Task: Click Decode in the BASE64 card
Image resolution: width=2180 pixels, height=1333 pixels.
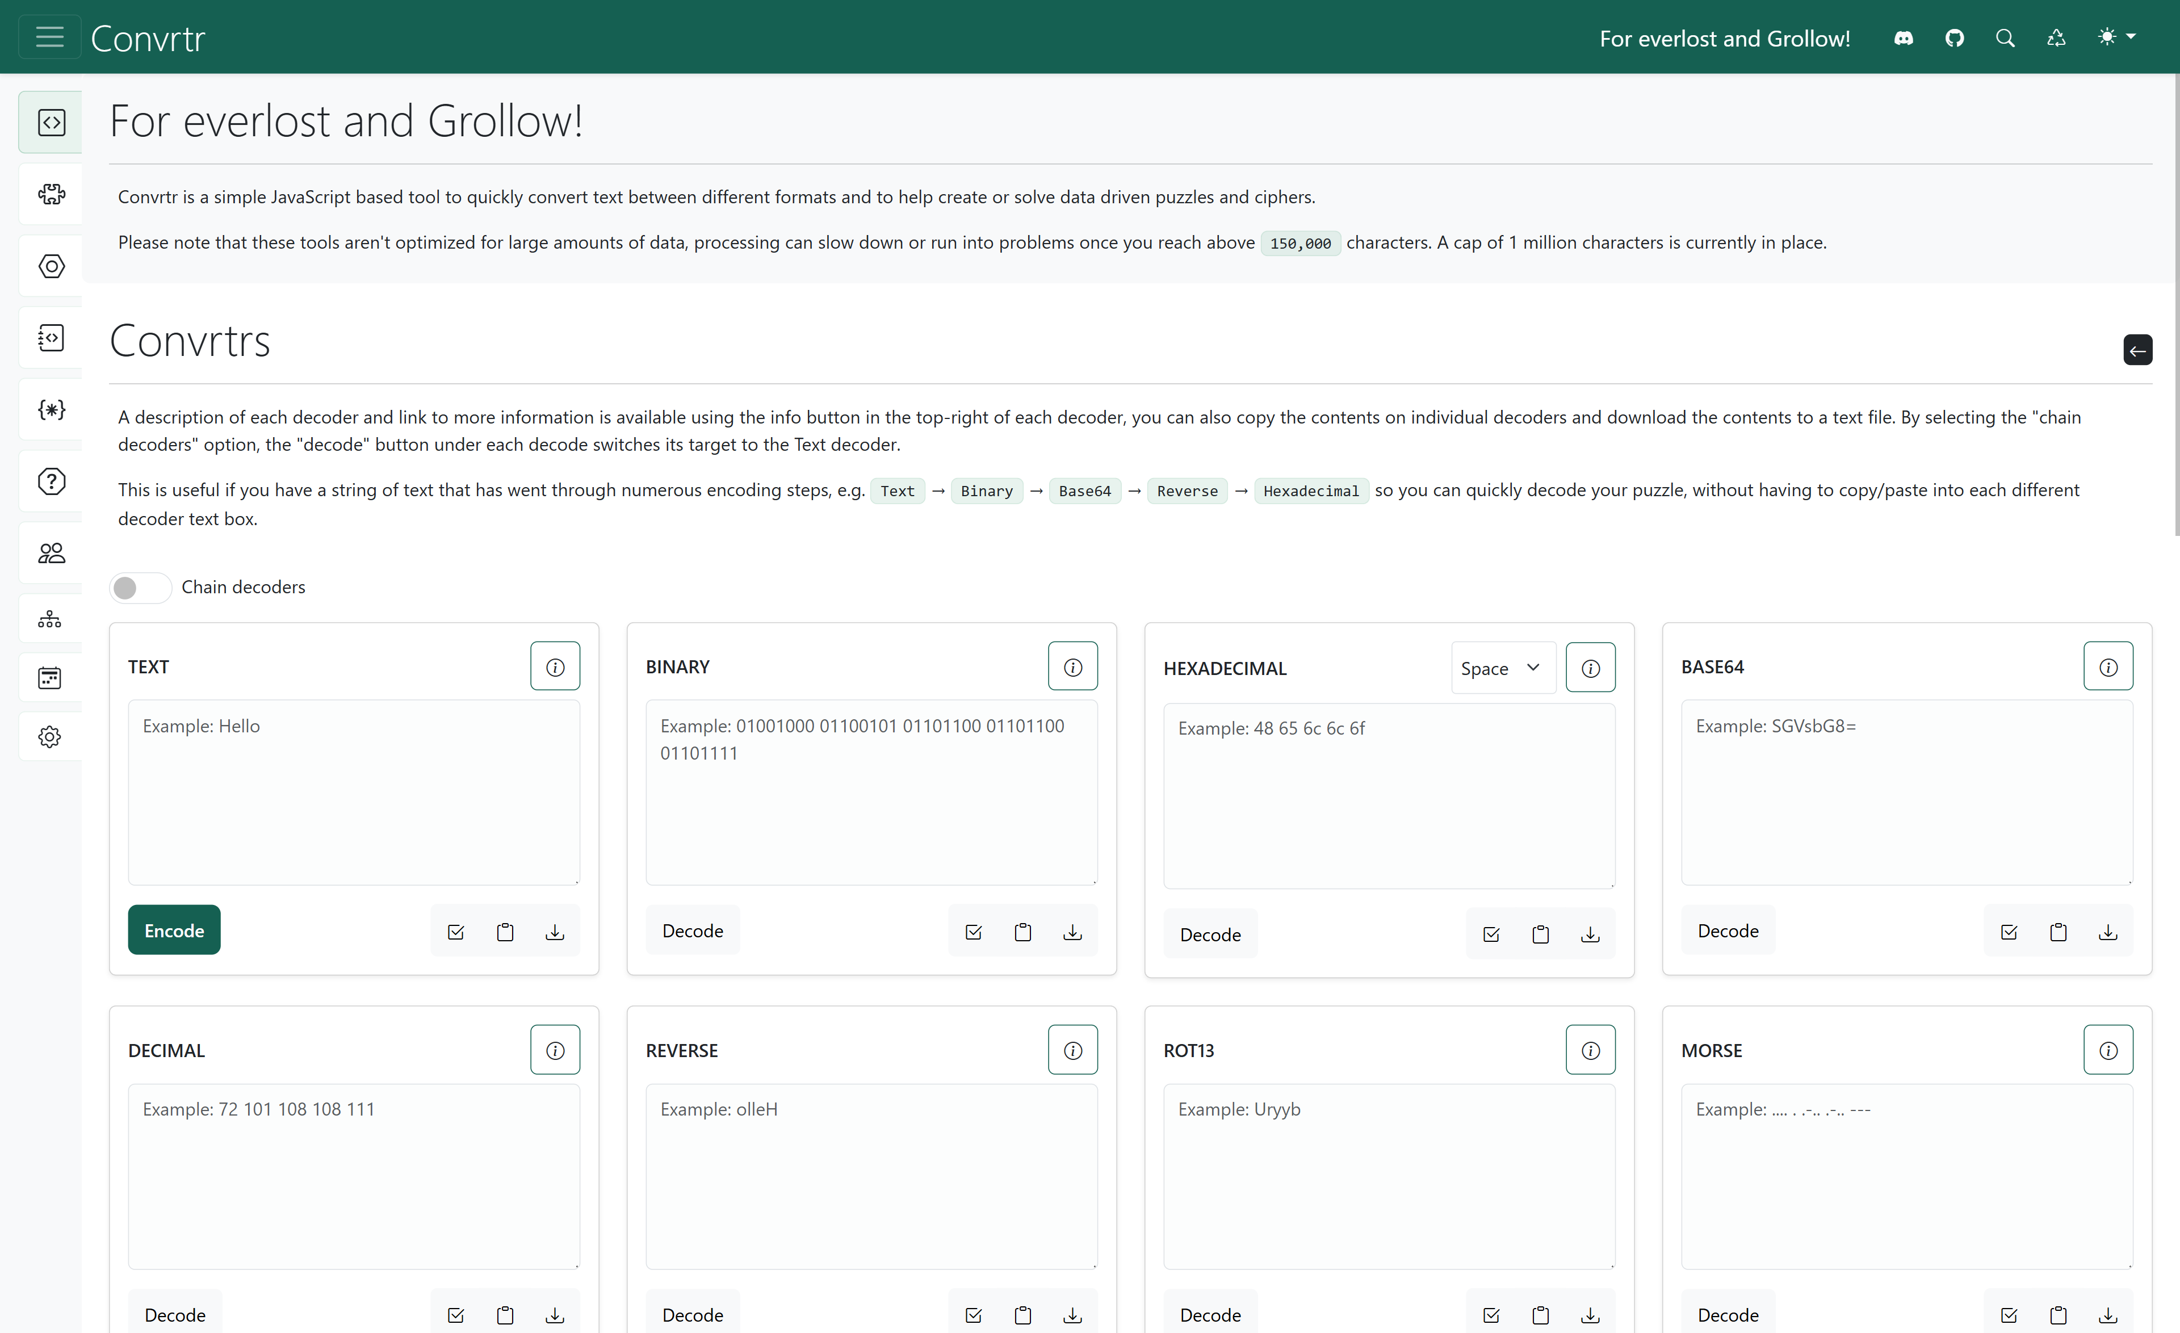Action: tap(1728, 930)
